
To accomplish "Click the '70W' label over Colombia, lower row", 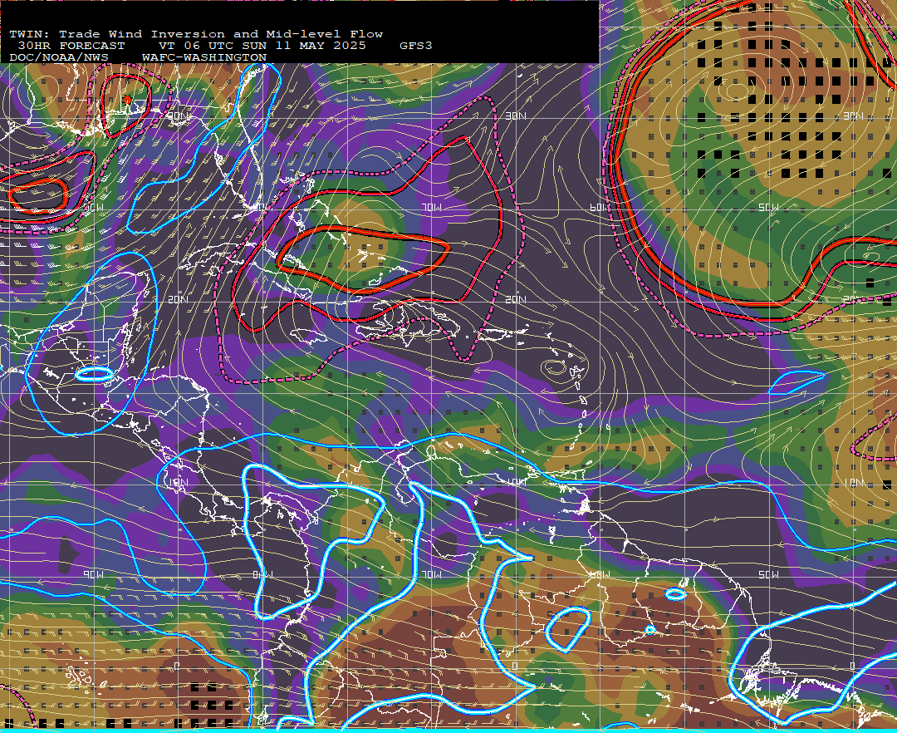I will [431, 574].
